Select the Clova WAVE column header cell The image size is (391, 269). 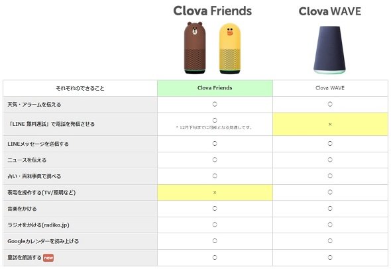[330, 88]
